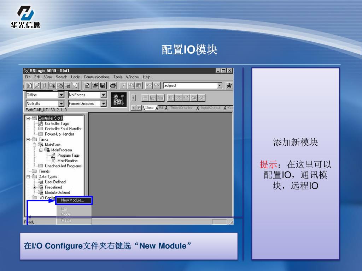
Task: Select Controller Fault Handler folder
Action: [x=63, y=129]
